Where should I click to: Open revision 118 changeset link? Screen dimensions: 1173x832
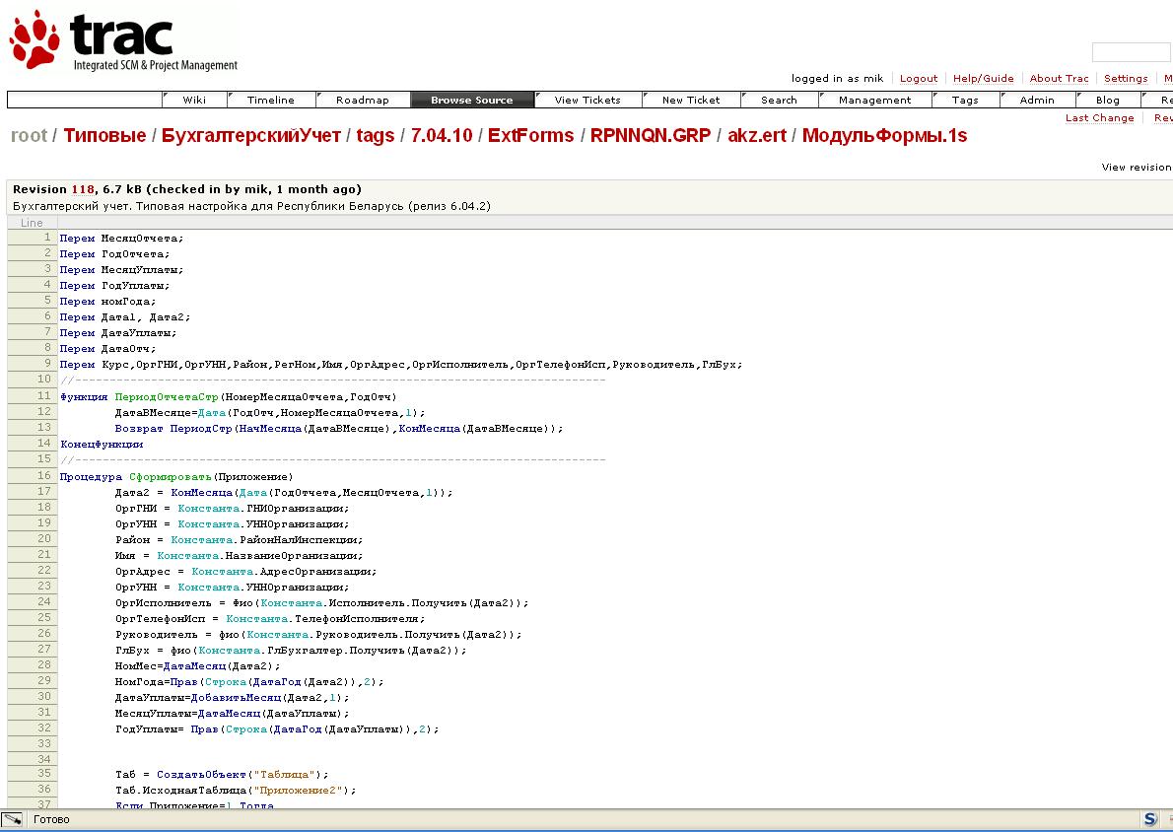(82, 189)
